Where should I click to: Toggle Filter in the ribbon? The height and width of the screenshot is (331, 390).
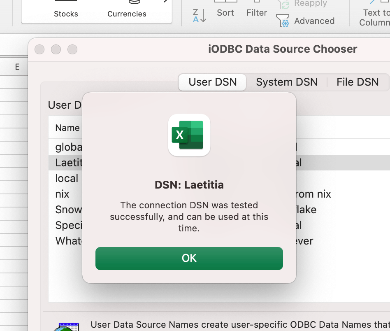[257, 9]
